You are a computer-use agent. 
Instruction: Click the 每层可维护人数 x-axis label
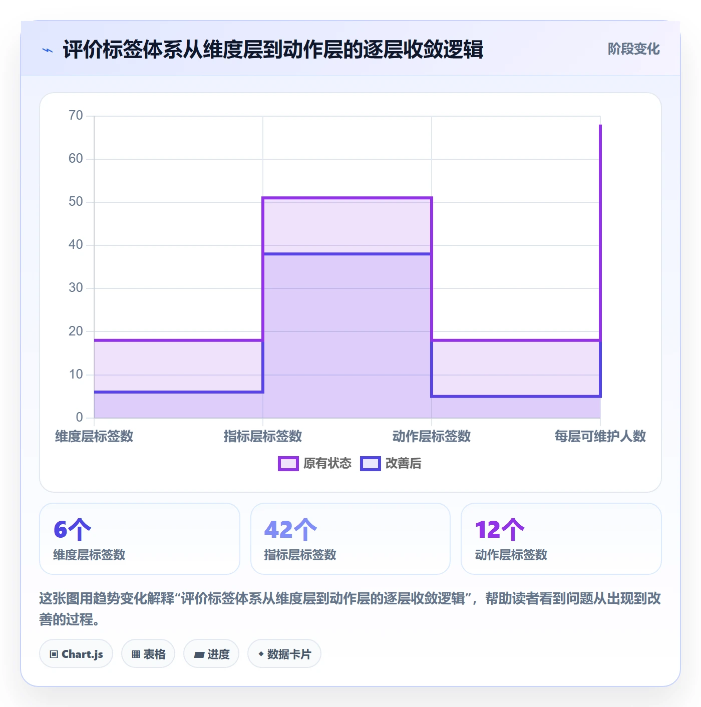(600, 436)
